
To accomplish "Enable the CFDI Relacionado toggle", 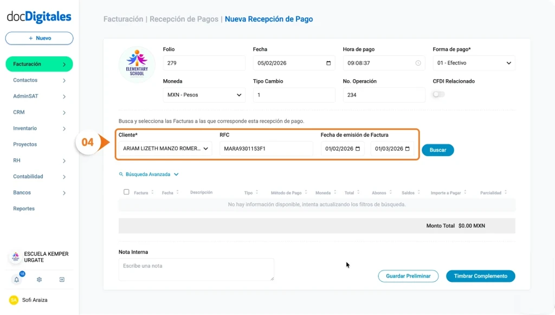I will point(438,94).
